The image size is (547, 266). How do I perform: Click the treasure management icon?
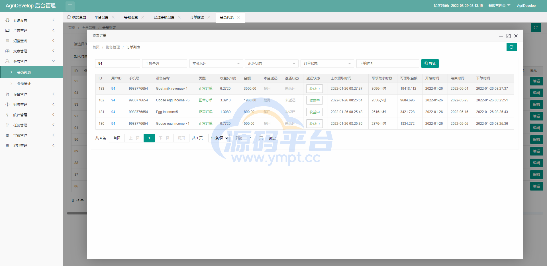point(7,135)
